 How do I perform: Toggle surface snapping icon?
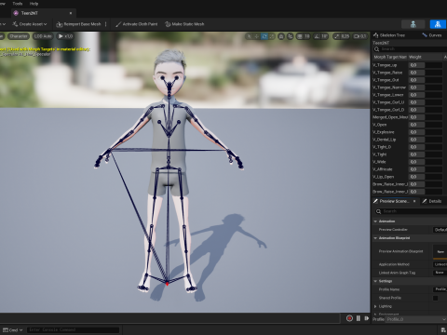[x=290, y=36]
